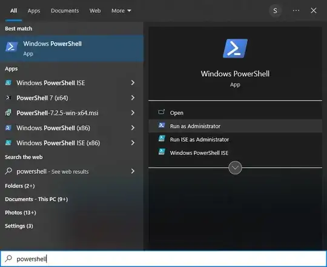This screenshot has width=327, height=267.
Task: Click the Windows PowerShell best match icon
Action: [12, 47]
